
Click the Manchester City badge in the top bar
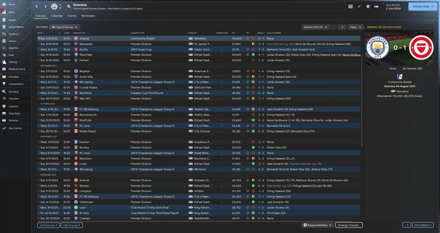pyautogui.click(x=54, y=7)
